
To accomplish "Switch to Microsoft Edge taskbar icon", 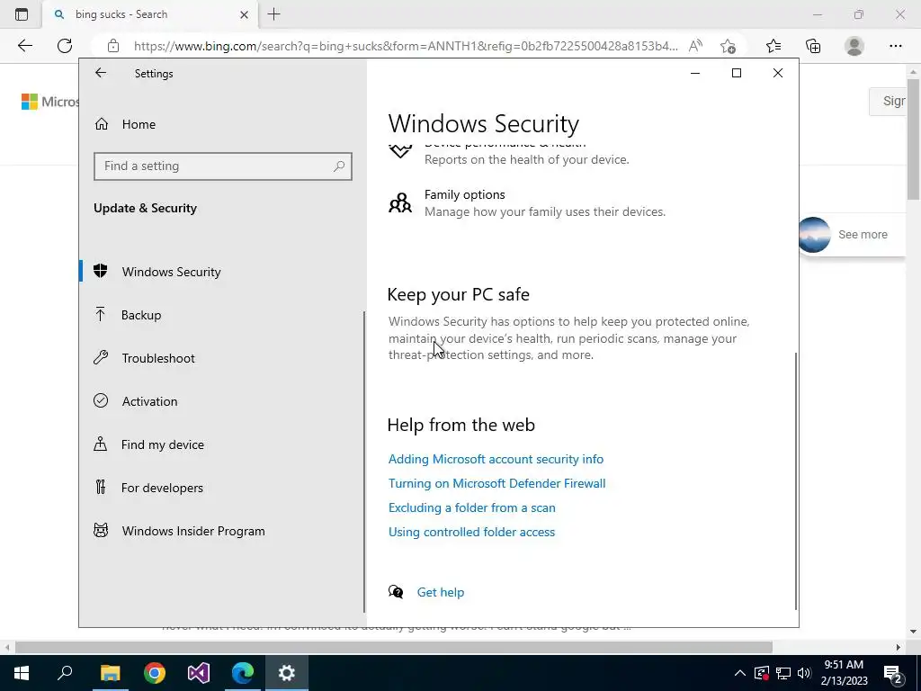I will point(243,673).
